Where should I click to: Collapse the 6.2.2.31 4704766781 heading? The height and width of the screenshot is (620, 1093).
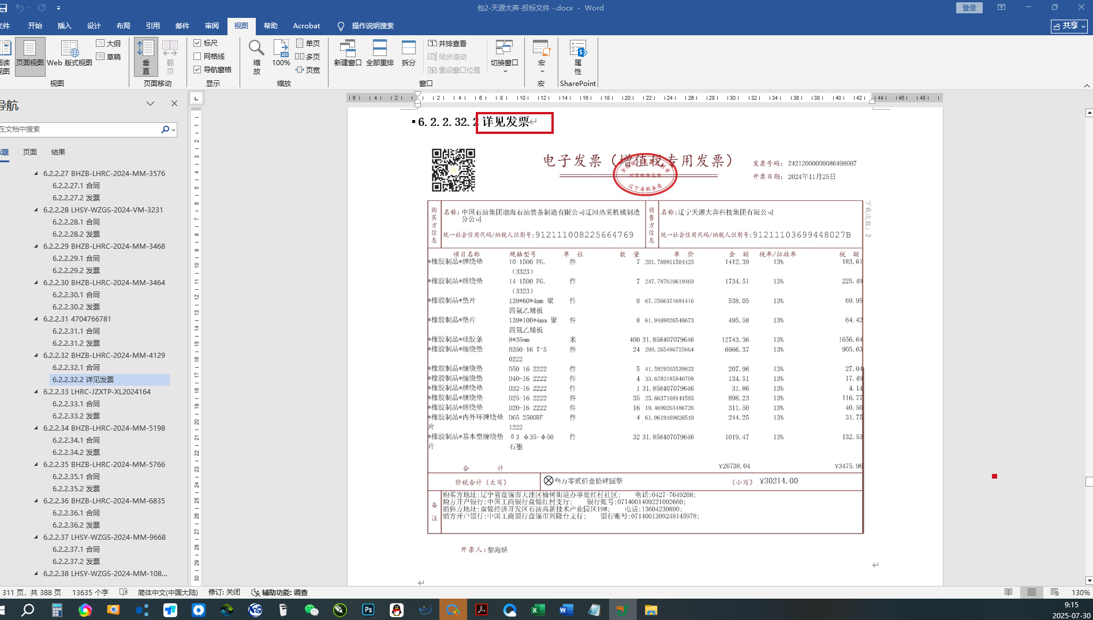click(36, 319)
